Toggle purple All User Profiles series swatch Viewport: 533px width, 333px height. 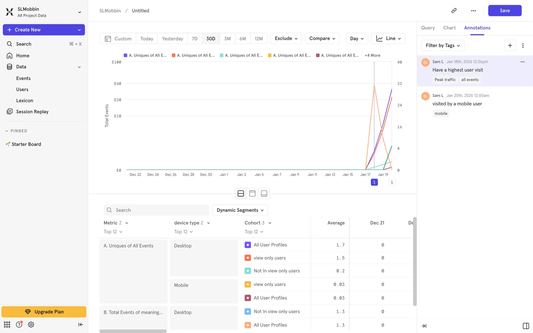pos(248,245)
